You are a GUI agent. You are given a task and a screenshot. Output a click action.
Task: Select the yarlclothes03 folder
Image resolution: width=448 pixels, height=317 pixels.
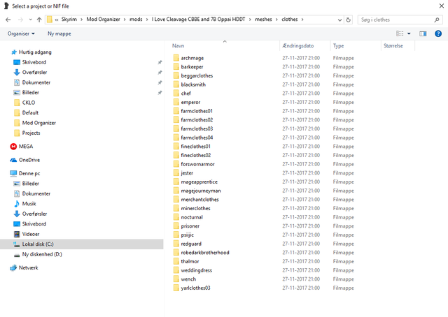(x=195, y=288)
